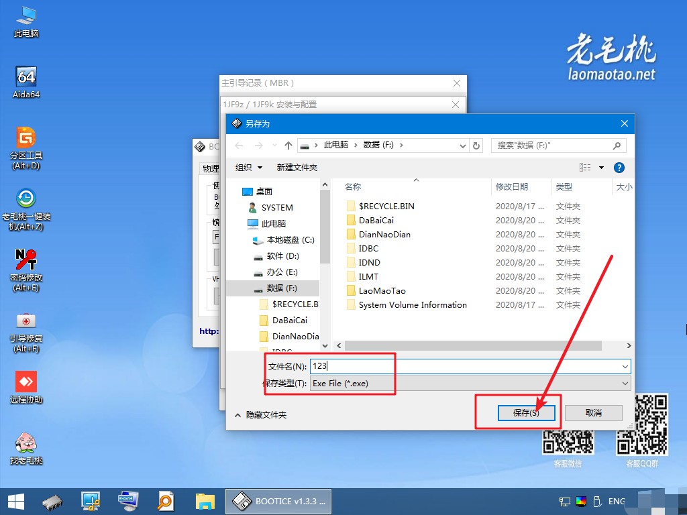The width and height of the screenshot is (687, 515).
Task: Open 引导修复 (Alt+F) desktop icon
Action: pos(26,331)
